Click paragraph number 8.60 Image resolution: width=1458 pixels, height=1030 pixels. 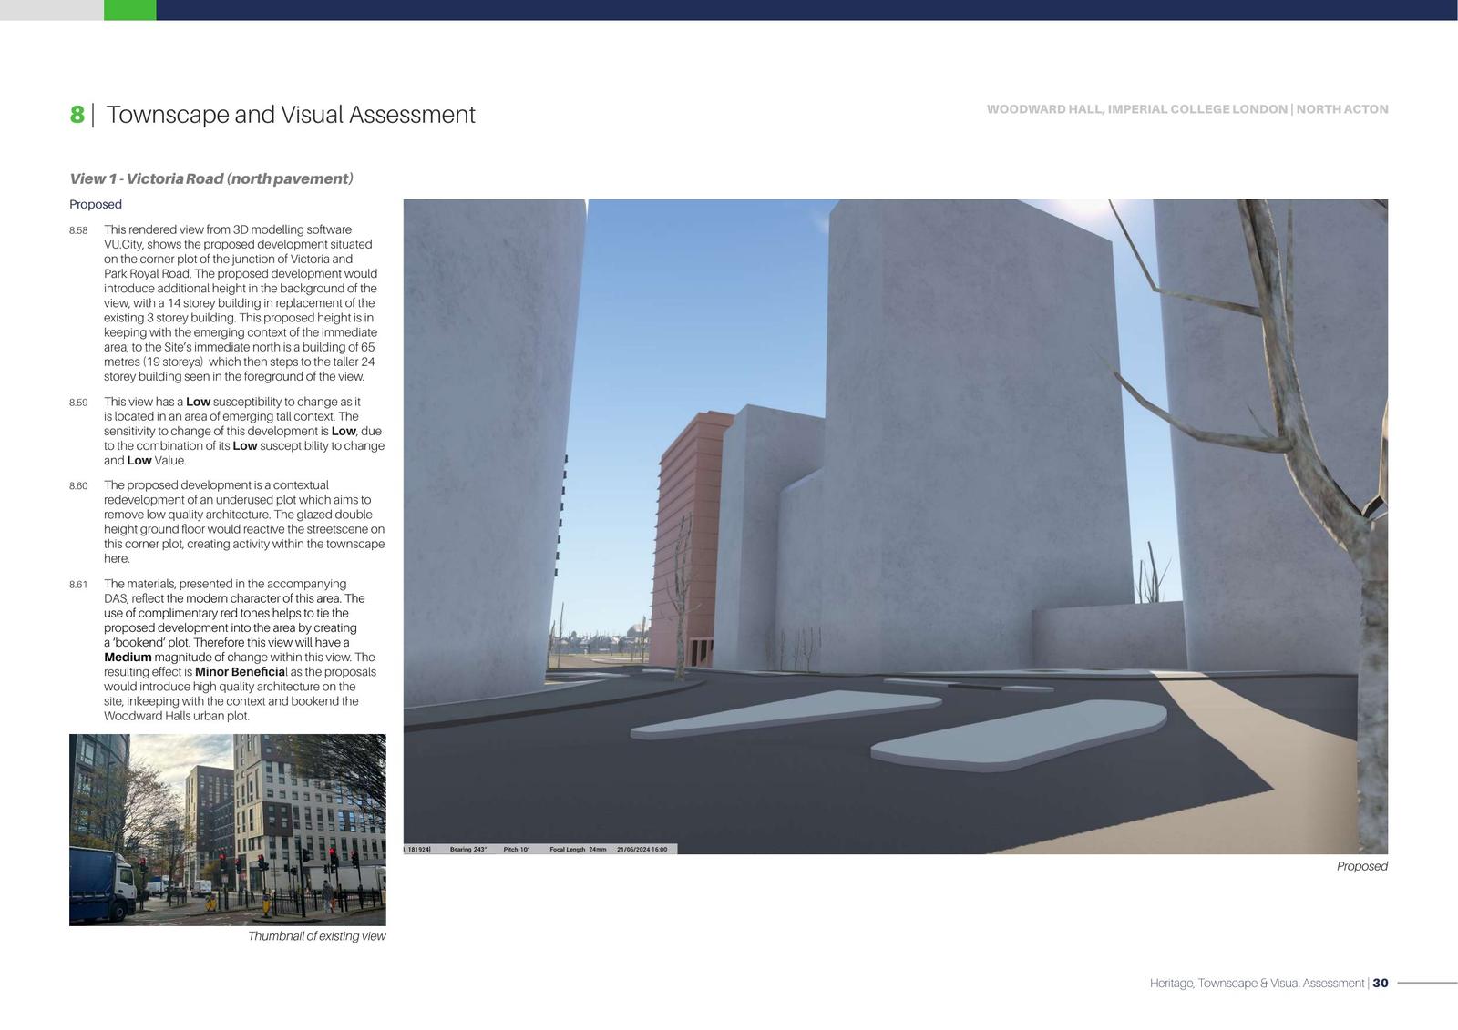point(78,486)
